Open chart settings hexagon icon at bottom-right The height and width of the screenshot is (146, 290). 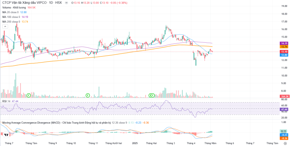click(285, 143)
